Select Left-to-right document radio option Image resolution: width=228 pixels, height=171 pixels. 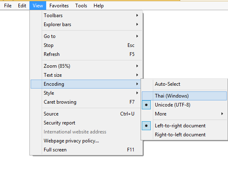tap(184, 126)
